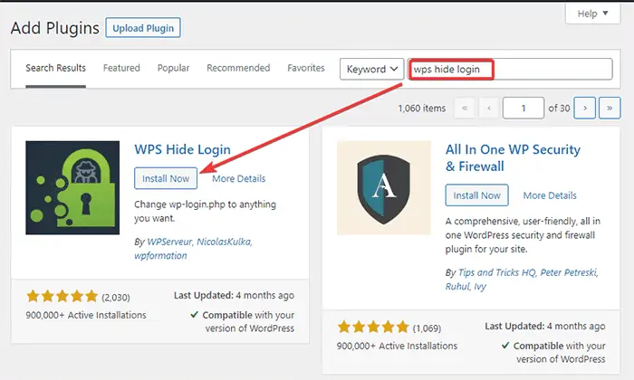Open the NicolasKulka author link
This screenshot has height=380, width=634.
225,242
